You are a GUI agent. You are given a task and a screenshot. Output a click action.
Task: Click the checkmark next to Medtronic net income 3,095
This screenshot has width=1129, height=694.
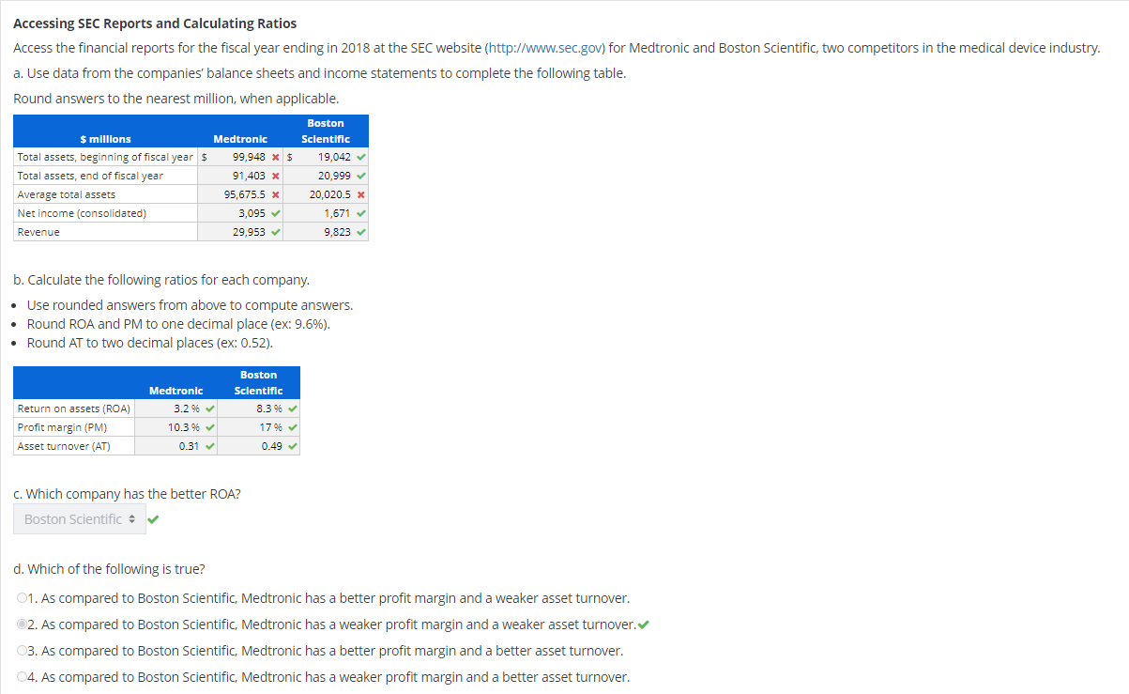[x=276, y=213]
